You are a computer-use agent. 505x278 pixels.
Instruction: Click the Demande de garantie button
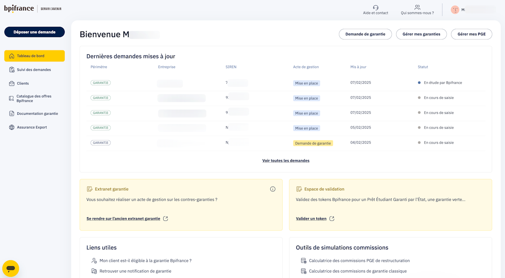[365, 34]
